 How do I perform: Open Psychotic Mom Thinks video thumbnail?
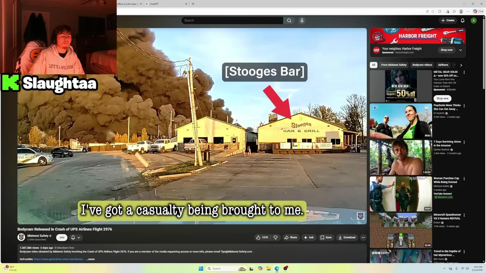coord(401,121)
